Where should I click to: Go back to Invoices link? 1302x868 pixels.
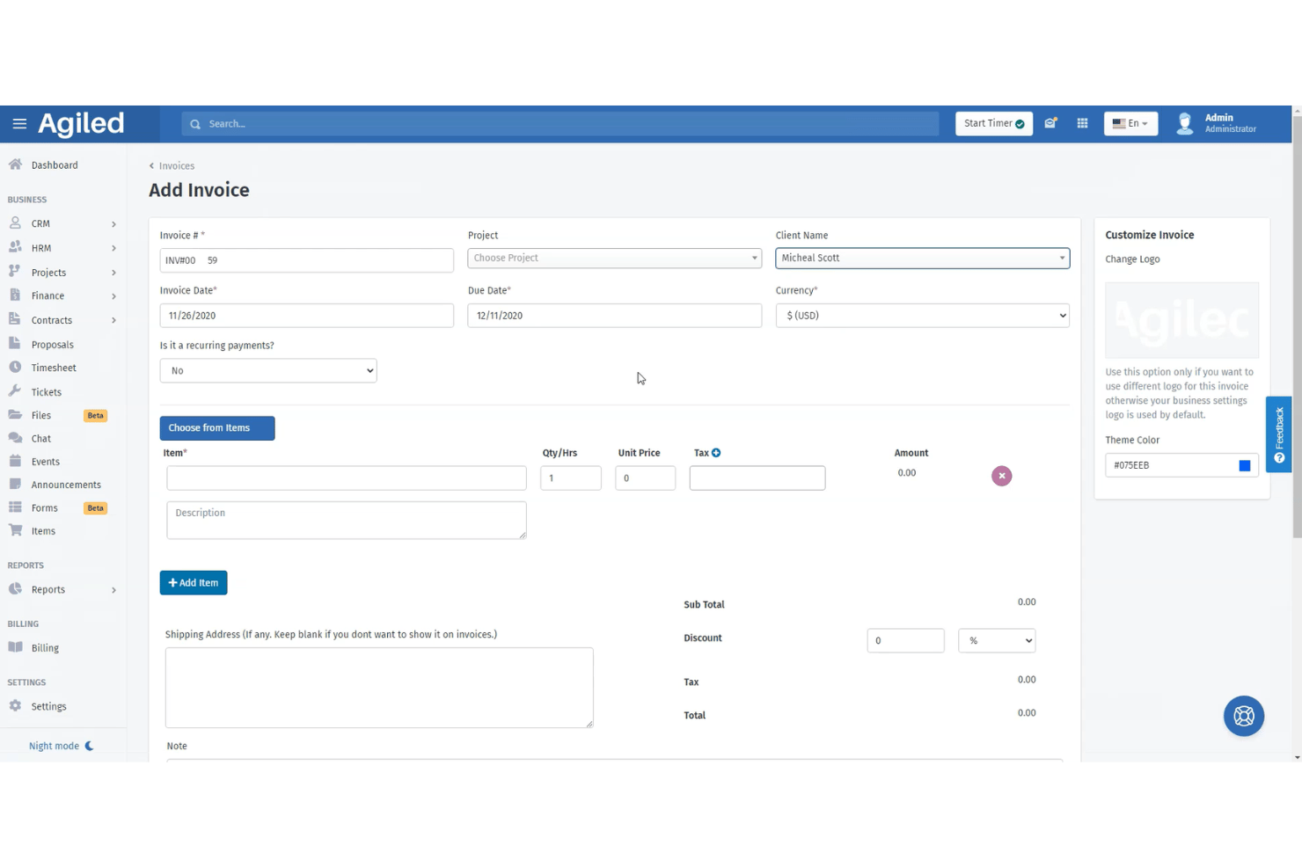click(172, 165)
